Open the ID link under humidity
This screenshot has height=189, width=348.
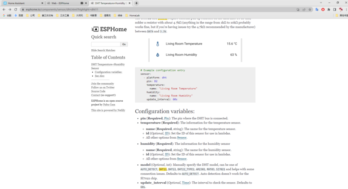(x=167, y=154)
